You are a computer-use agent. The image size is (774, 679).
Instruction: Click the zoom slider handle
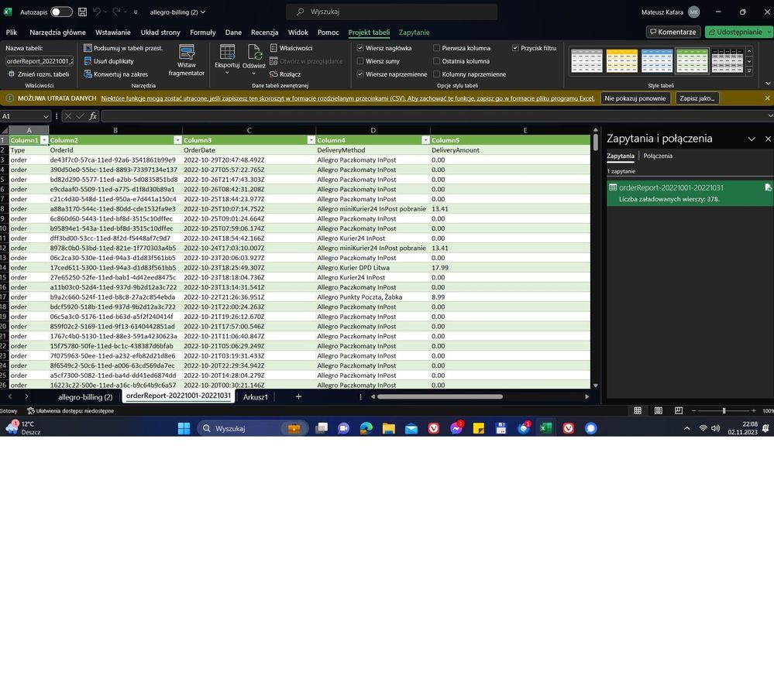724,410
